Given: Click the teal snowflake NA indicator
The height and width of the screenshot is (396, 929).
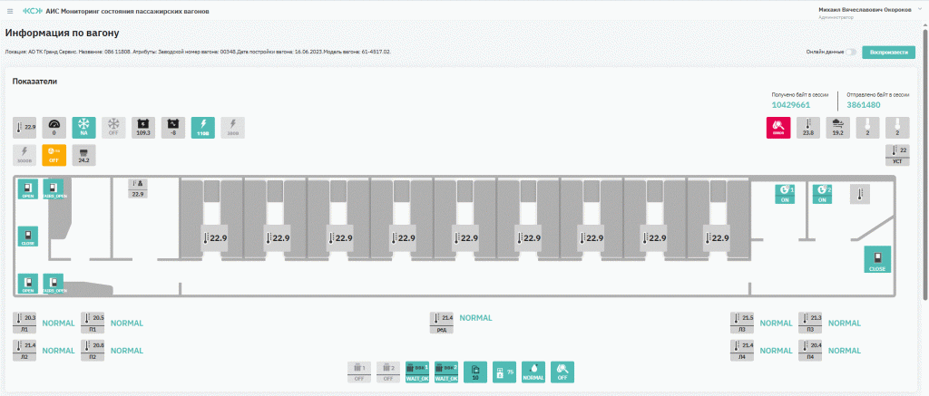Looking at the screenshot, I should click(x=83, y=127).
